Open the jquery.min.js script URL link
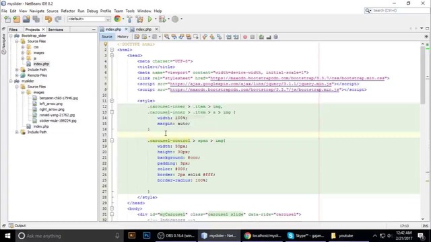The image size is (431, 242). coord(251,84)
